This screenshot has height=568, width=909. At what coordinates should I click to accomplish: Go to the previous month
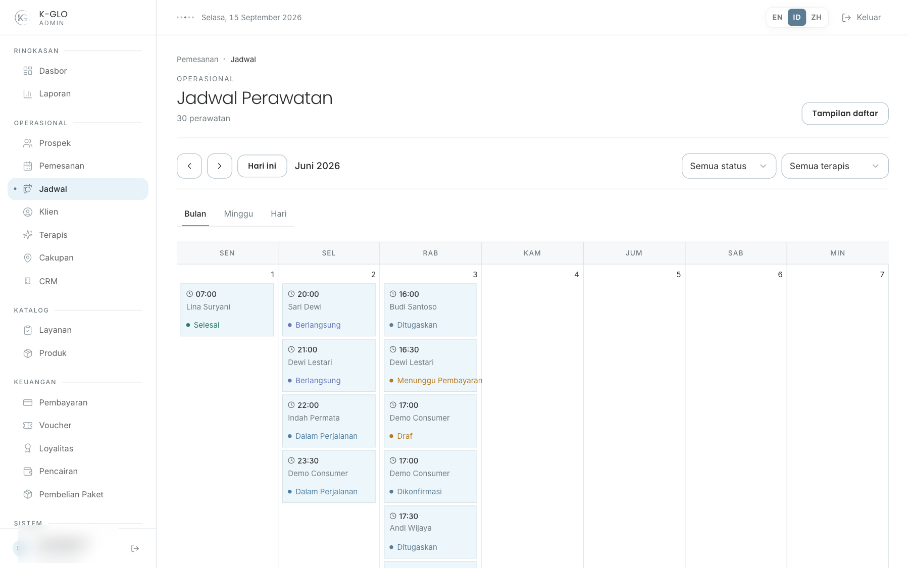(189, 166)
